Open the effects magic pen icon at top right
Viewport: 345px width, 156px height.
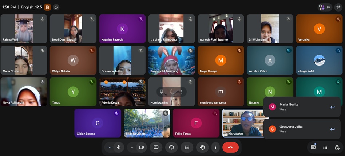tap(338, 7)
